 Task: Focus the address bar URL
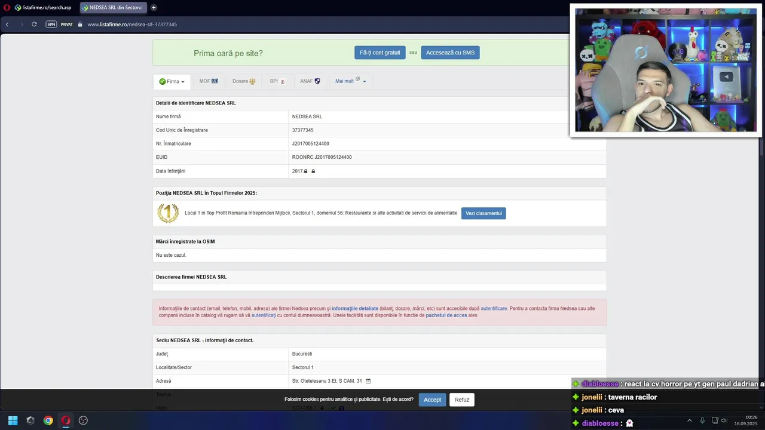click(x=132, y=24)
